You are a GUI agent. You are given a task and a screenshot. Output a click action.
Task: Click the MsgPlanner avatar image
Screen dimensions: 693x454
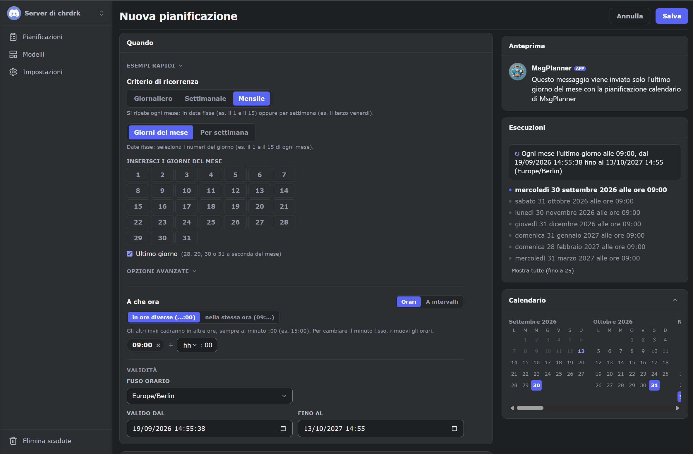pyautogui.click(x=518, y=71)
